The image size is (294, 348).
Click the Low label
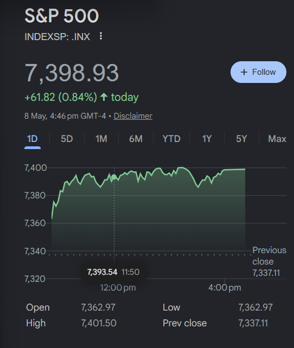(x=171, y=307)
